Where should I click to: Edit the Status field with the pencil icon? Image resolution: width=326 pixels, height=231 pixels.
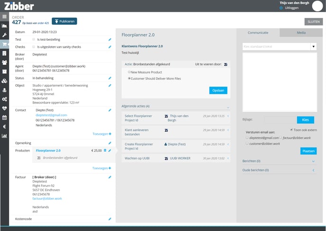point(110,78)
